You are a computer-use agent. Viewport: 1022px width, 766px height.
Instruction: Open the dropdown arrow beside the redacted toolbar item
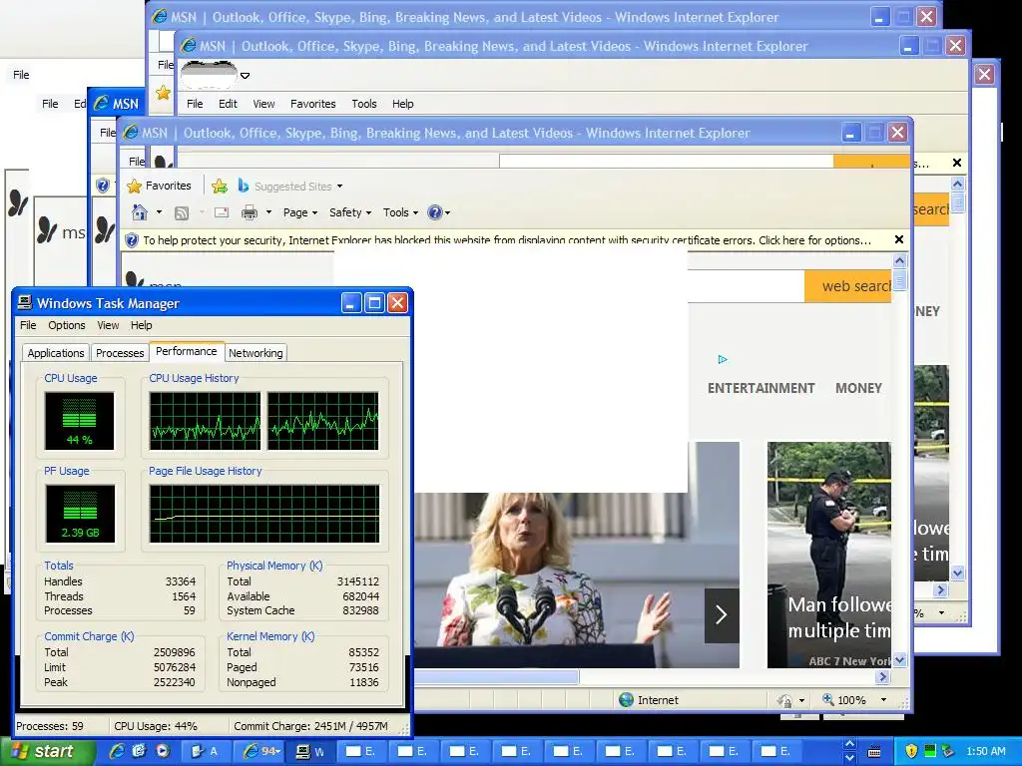click(246, 76)
